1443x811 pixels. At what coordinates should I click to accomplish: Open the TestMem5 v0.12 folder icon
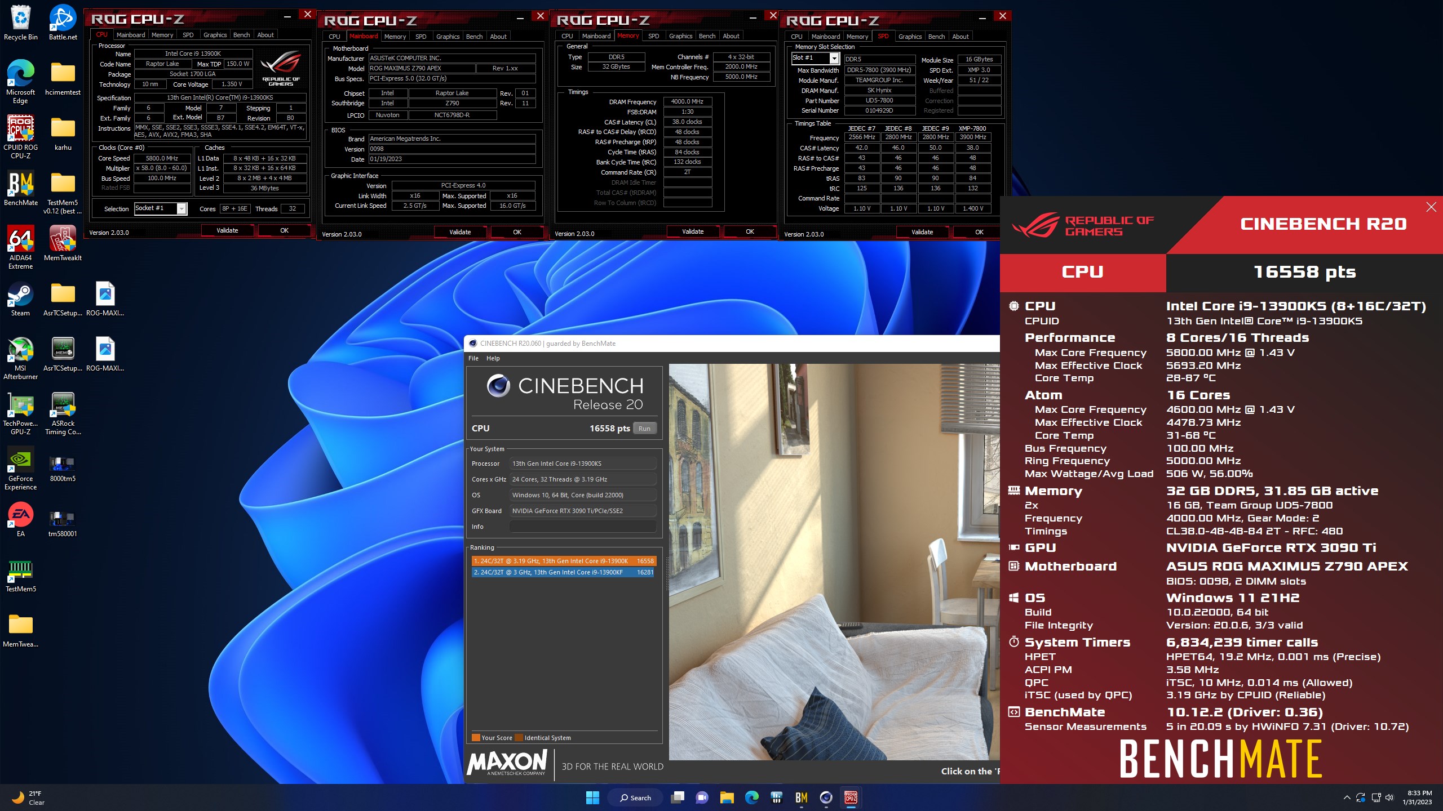tap(63, 191)
